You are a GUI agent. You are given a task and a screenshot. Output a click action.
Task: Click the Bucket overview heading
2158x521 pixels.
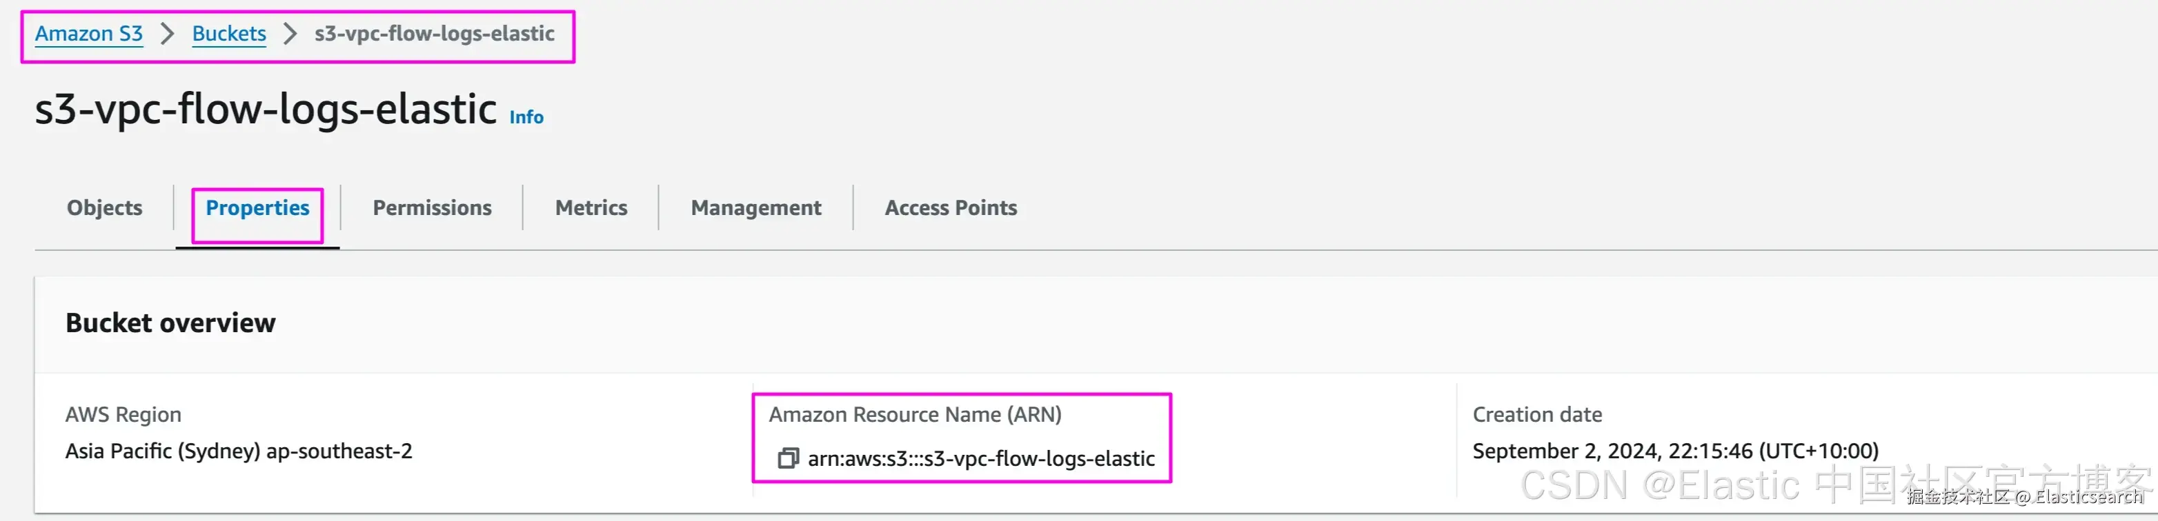(x=170, y=323)
